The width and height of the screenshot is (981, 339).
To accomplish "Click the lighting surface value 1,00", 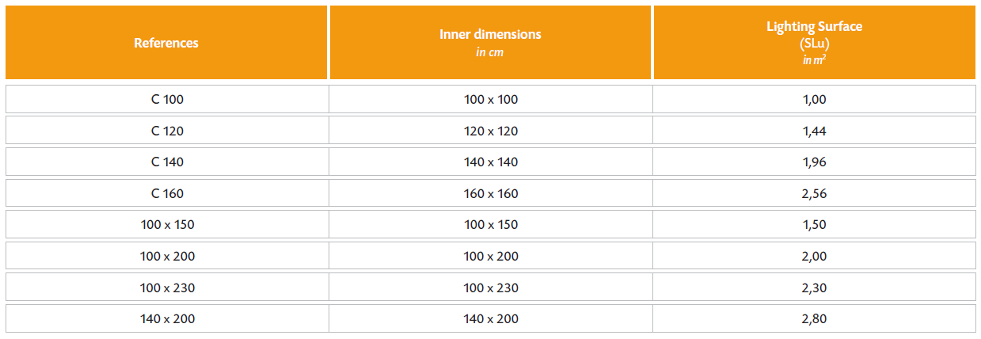I will click(814, 100).
